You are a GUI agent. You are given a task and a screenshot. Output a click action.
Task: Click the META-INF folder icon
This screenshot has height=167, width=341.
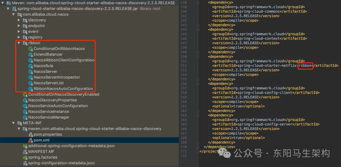[20, 123]
